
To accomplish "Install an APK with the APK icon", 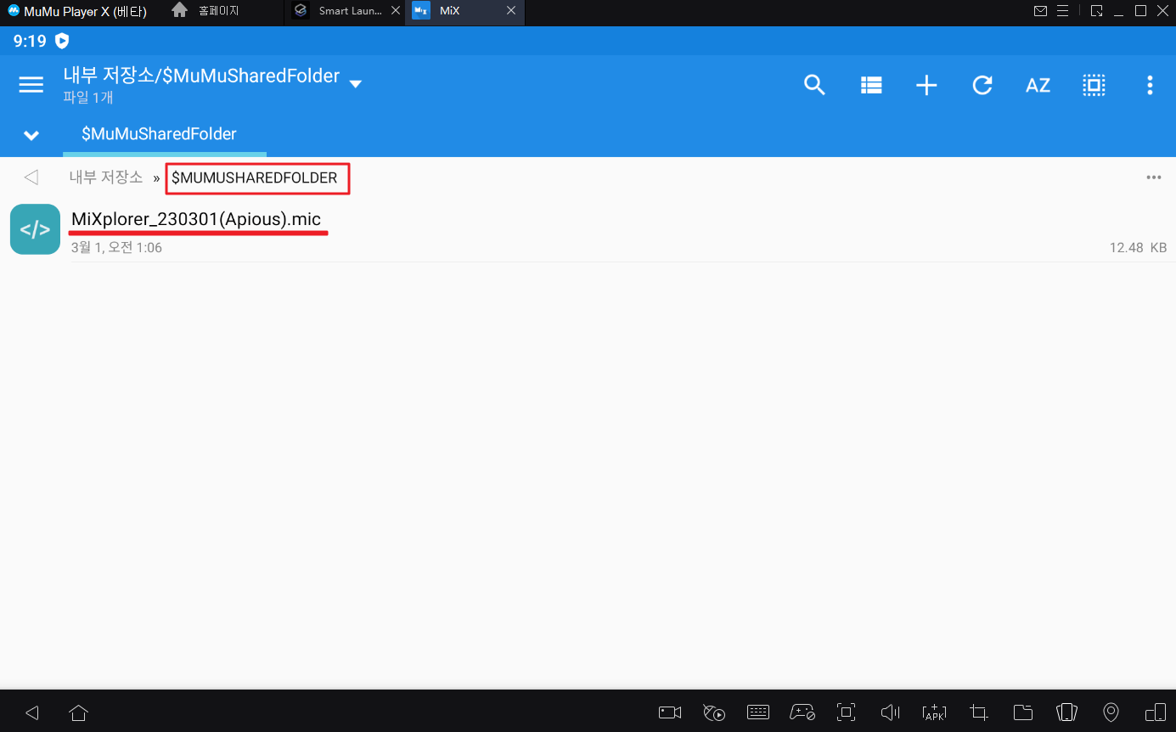I will 934,712.
